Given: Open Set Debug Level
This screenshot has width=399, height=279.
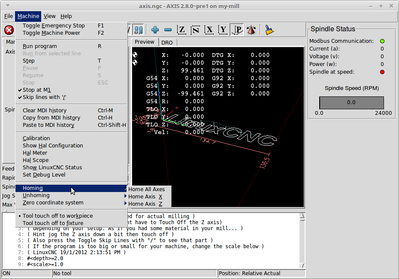Looking at the screenshot, I should pyautogui.click(x=71, y=175).
